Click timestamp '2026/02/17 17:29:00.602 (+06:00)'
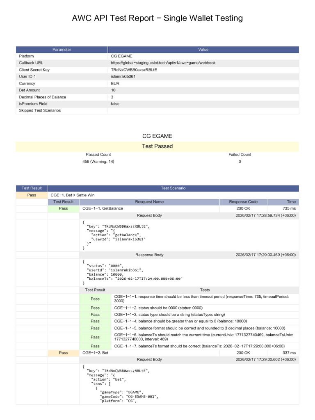 (266, 360)
